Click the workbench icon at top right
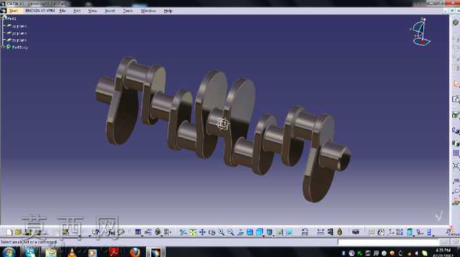The height and width of the screenshot is (257, 460). click(x=455, y=22)
